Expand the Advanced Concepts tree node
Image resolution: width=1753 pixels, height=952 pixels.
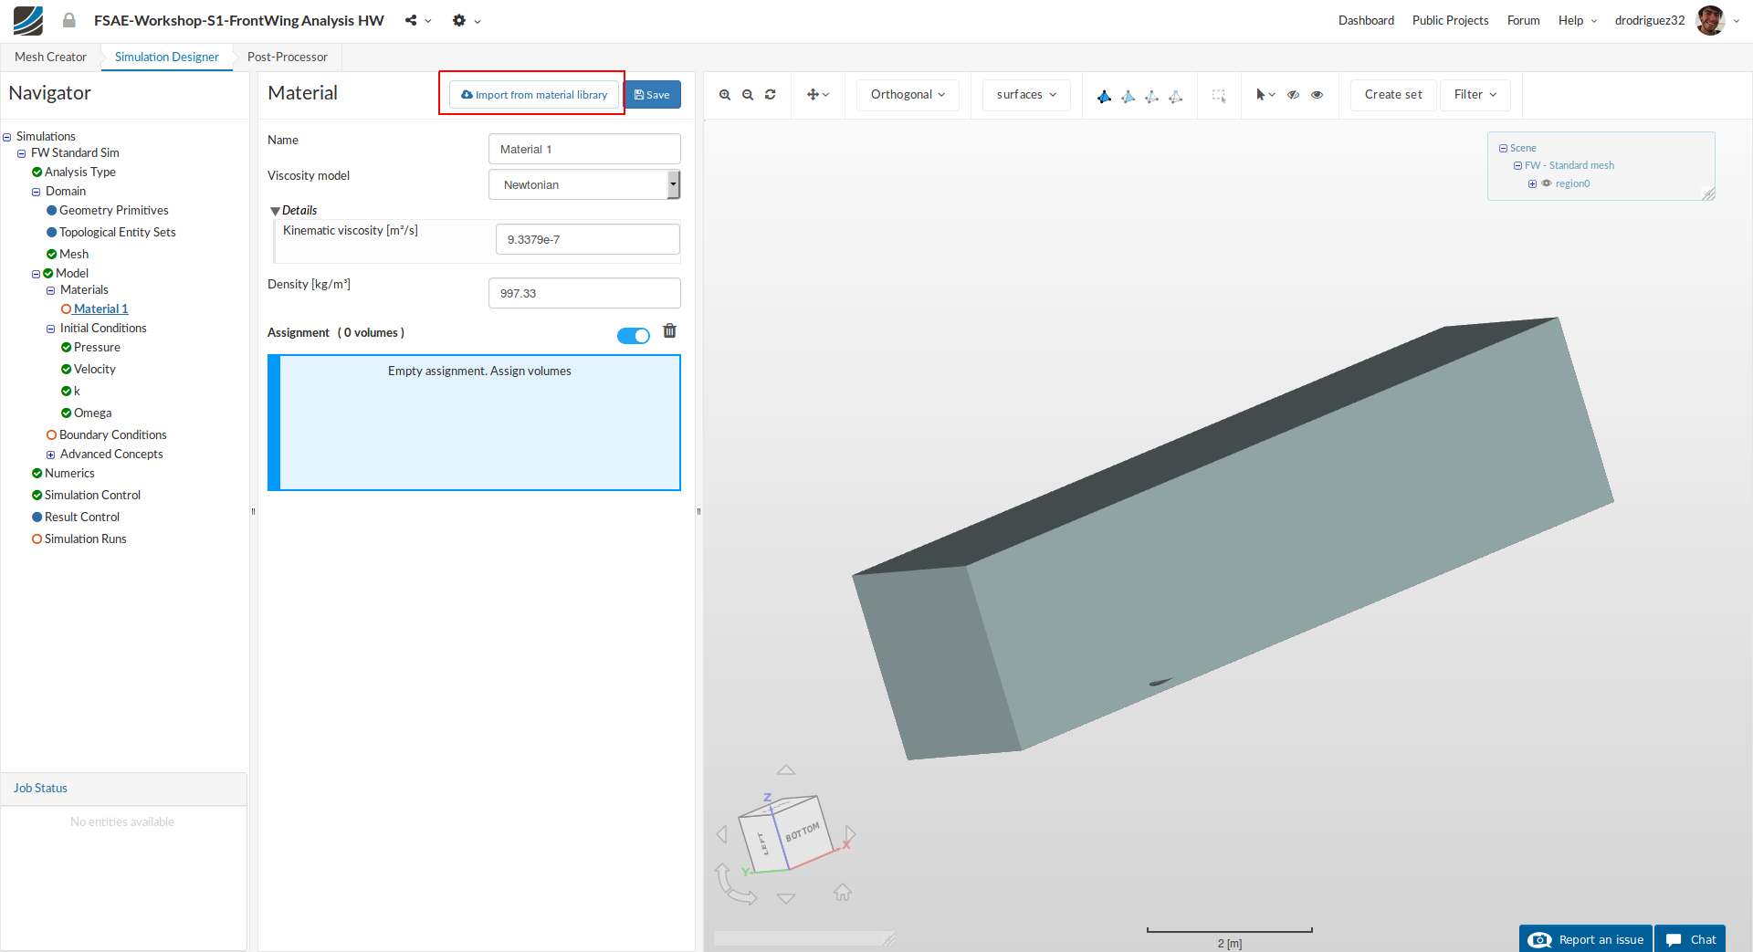pyautogui.click(x=51, y=455)
